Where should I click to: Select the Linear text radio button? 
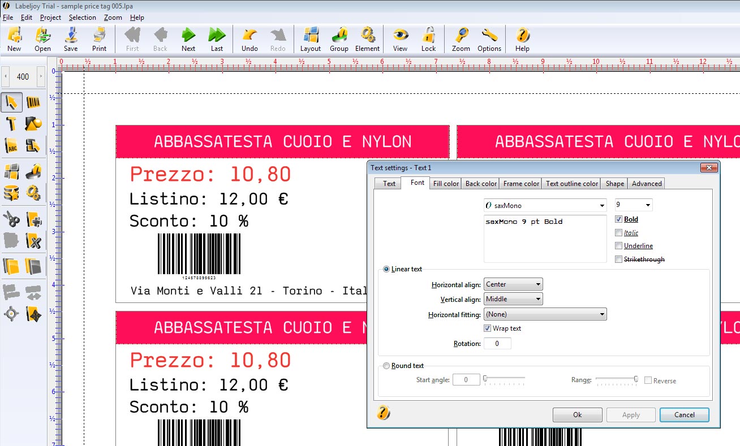386,269
